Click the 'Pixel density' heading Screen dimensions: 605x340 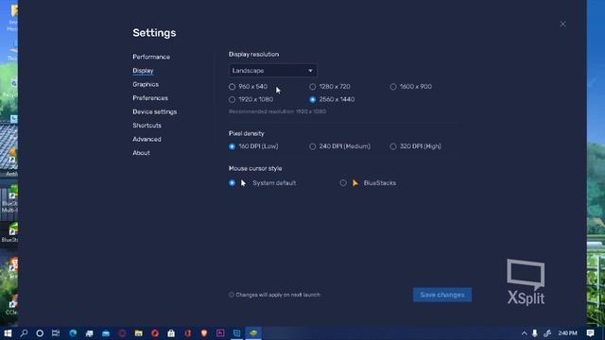[246, 133]
